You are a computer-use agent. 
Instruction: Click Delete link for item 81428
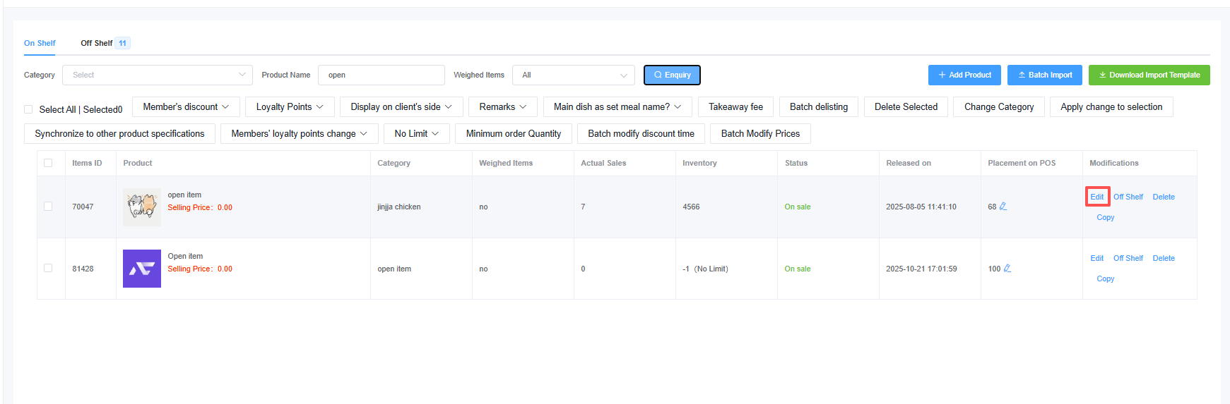[x=1163, y=258]
